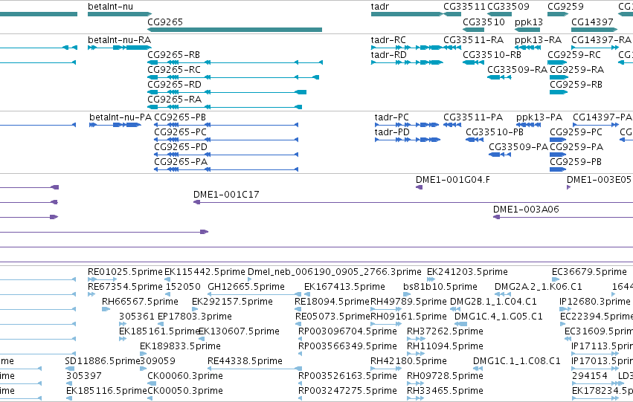The width and height of the screenshot is (633, 402).
Task: Select the tadr gene label
Action: pos(380,7)
